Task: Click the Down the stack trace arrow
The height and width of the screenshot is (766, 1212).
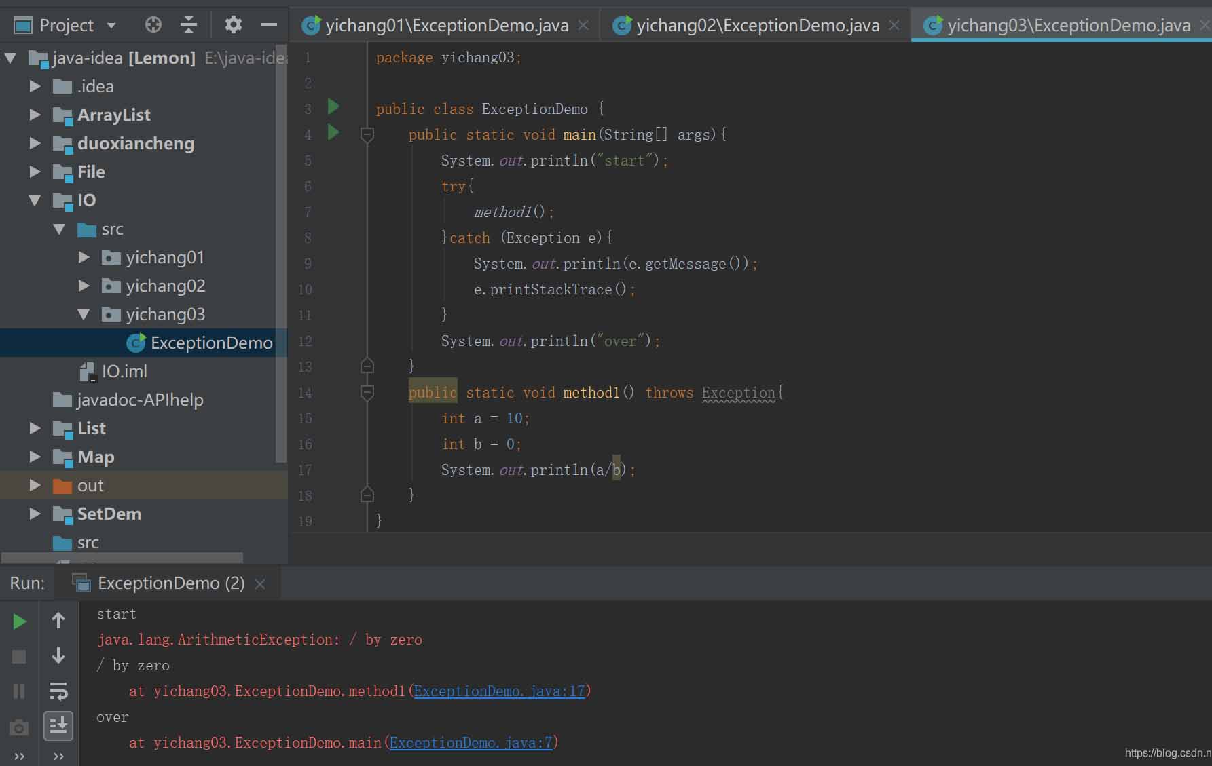Action: click(58, 655)
